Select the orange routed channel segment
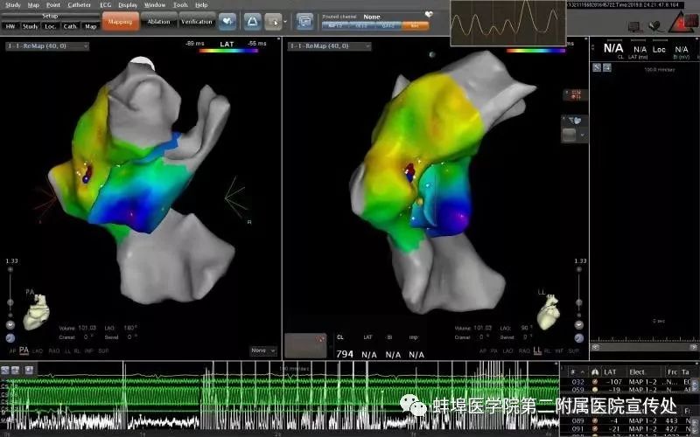The image size is (700, 437). click(x=415, y=26)
